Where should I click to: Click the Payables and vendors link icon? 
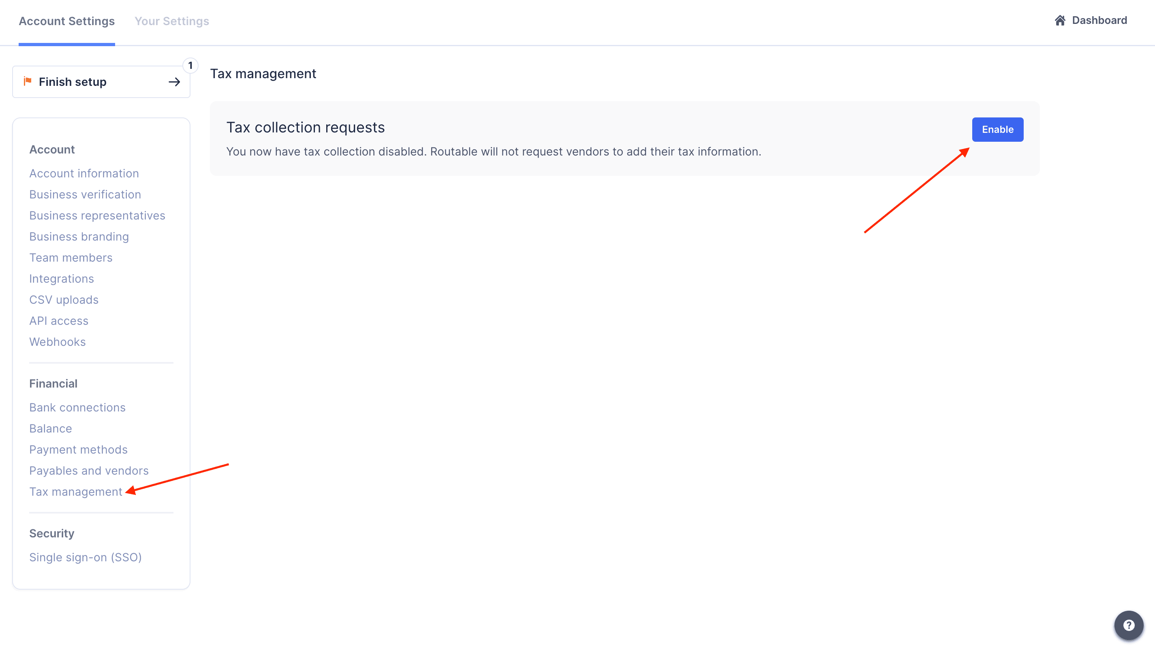[89, 471]
